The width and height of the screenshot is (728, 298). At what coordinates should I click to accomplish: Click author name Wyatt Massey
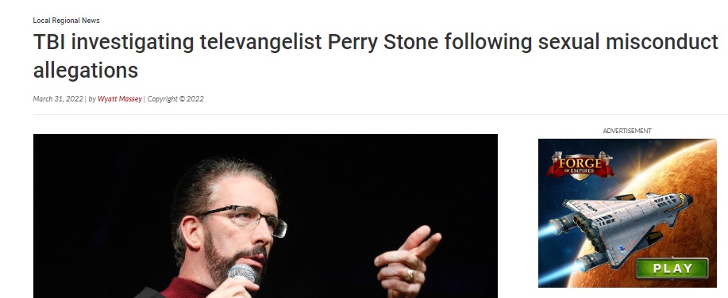[x=119, y=99]
